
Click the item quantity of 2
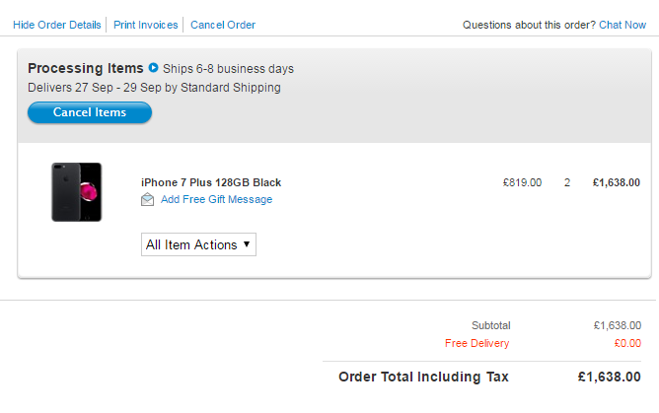point(567,182)
